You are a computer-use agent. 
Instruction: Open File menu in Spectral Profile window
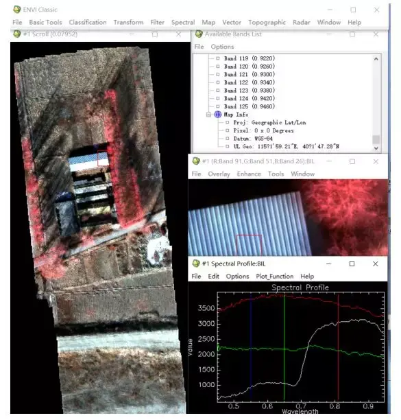click(x=196, y=276)
